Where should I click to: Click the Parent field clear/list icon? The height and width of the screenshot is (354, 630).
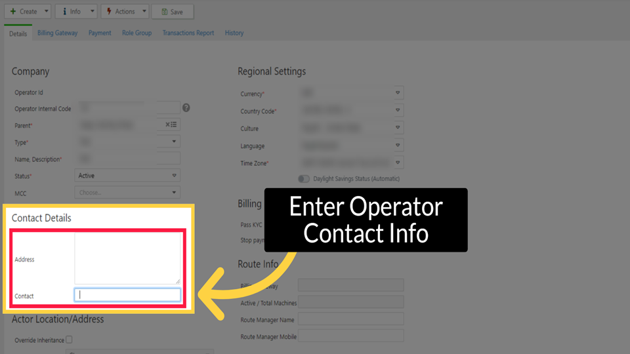(x=171, y=125)
